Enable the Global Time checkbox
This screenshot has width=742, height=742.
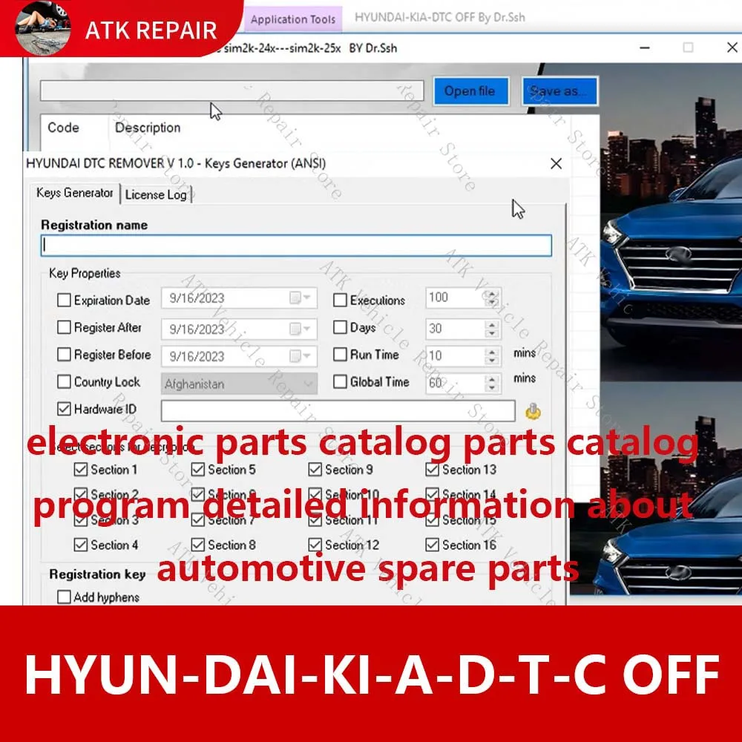[340, 381]
